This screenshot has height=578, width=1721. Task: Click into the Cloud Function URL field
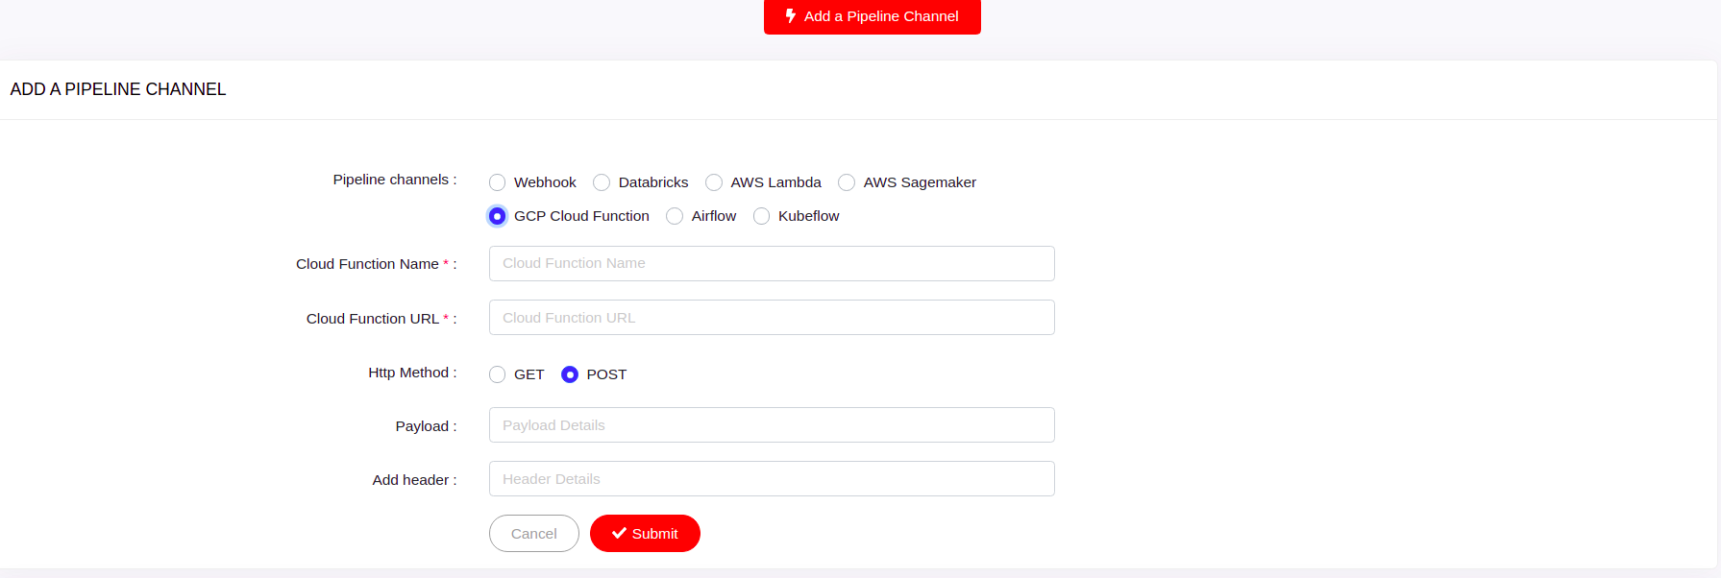tap(771, 318)
